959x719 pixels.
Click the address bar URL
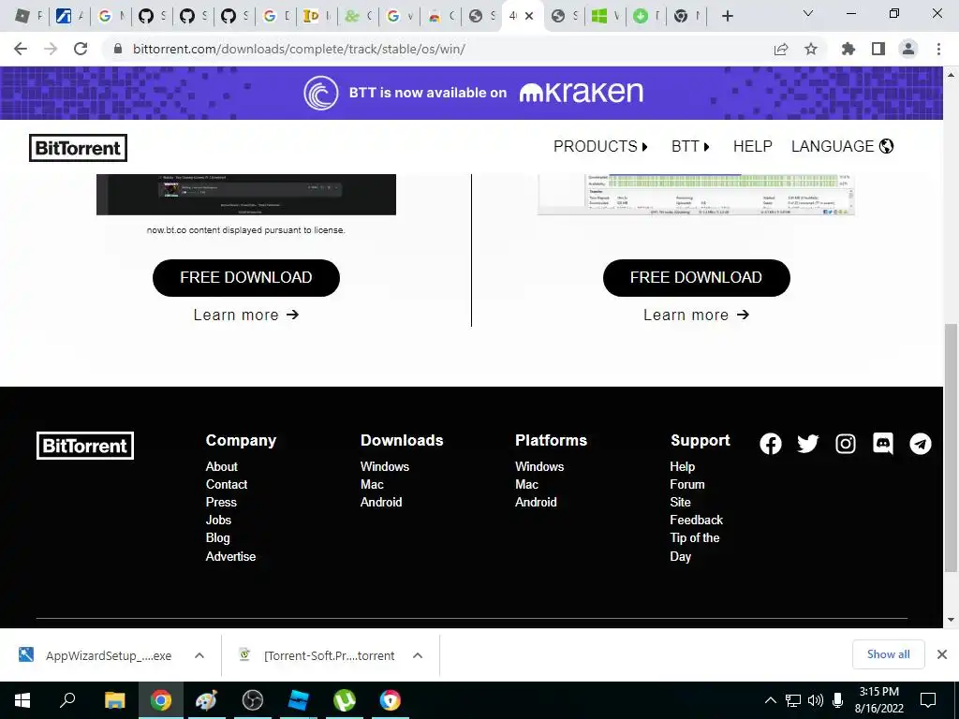coord(299,49)
